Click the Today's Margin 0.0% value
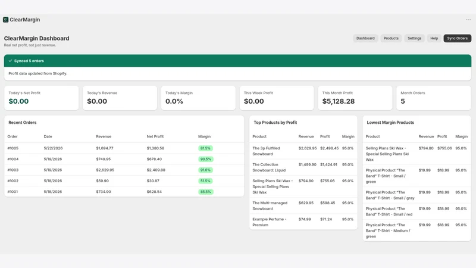This screenshot has height=268, width=476. coord(174,101)
